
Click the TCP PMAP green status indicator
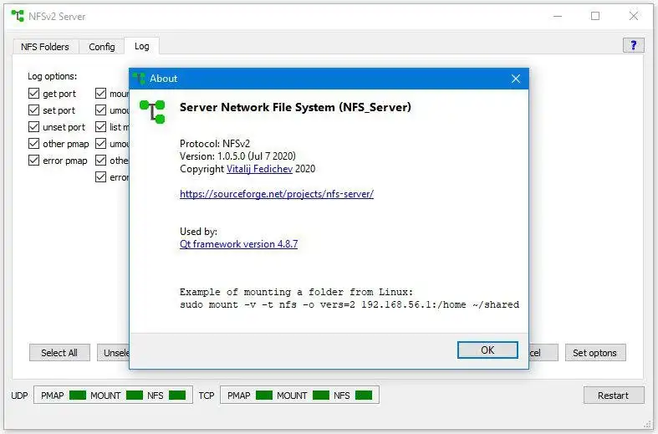264,396
